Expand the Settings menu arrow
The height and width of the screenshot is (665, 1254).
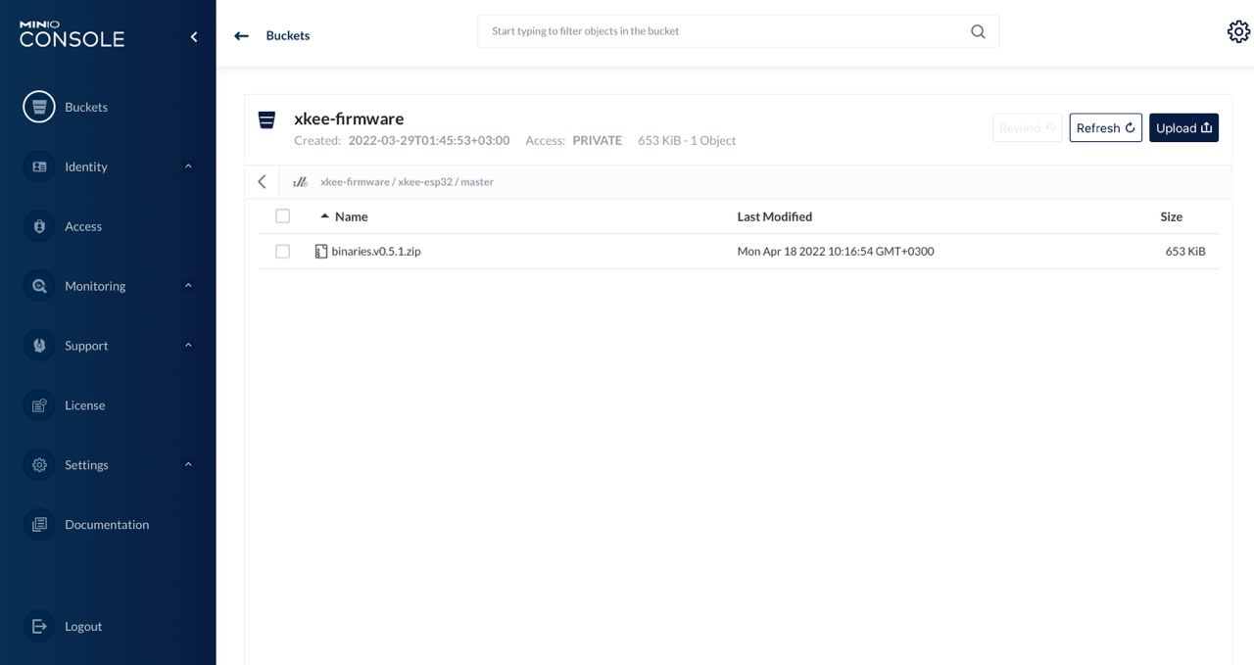coord(188,465)
